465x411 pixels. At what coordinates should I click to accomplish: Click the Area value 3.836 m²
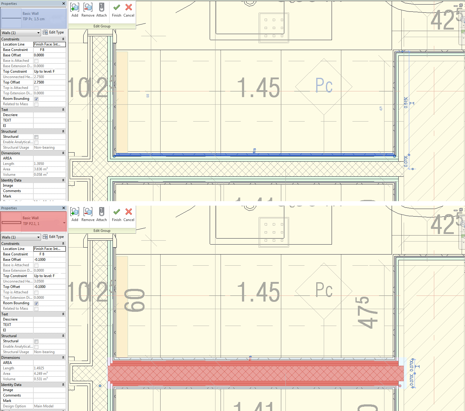click(49, 169)
